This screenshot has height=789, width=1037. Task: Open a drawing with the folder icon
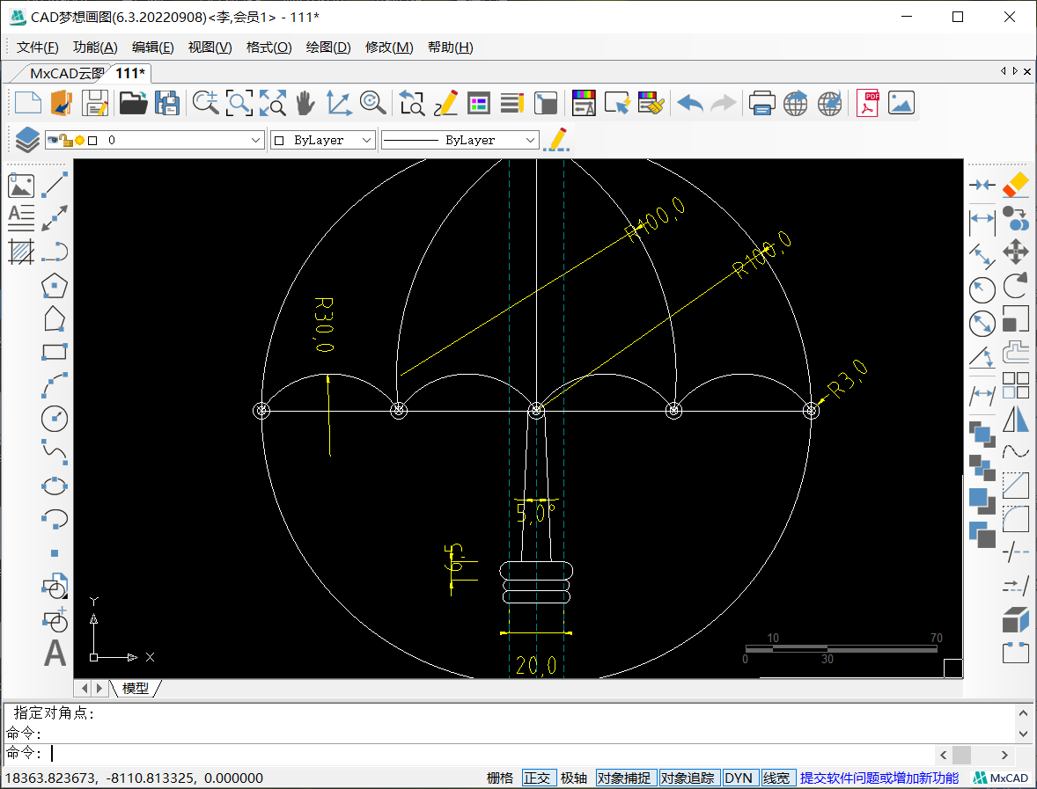coord(133,103)
